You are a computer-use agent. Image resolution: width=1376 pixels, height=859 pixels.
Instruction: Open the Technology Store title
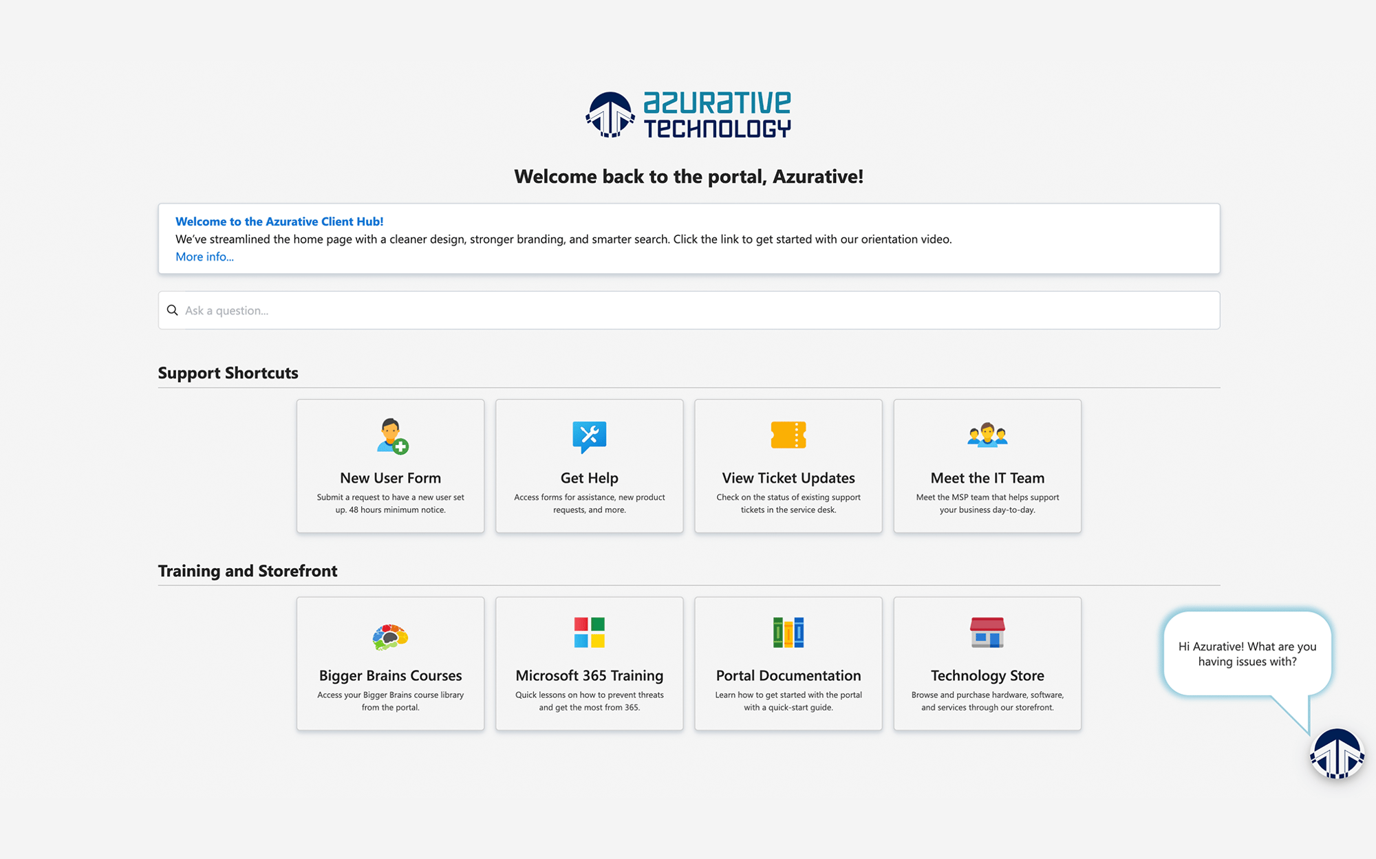coord(987,675)
